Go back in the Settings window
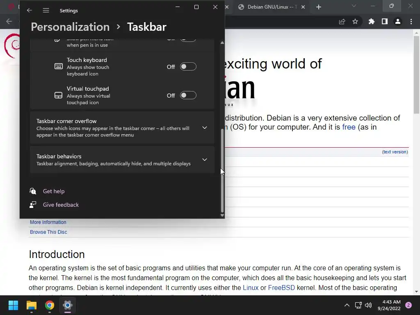This screenshot has width=420, height=315. point(30,10)
